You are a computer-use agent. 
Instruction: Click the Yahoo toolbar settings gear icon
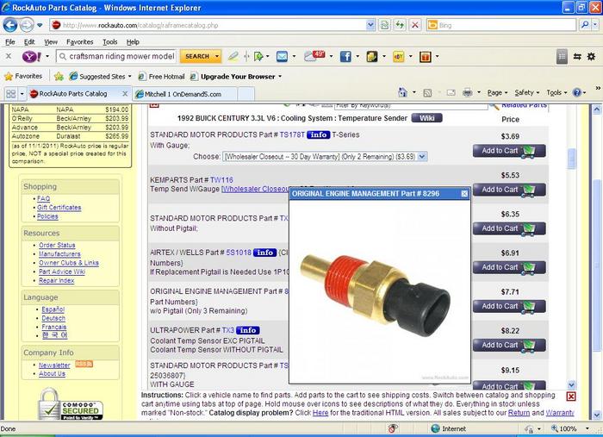click(x=591, y=57)
